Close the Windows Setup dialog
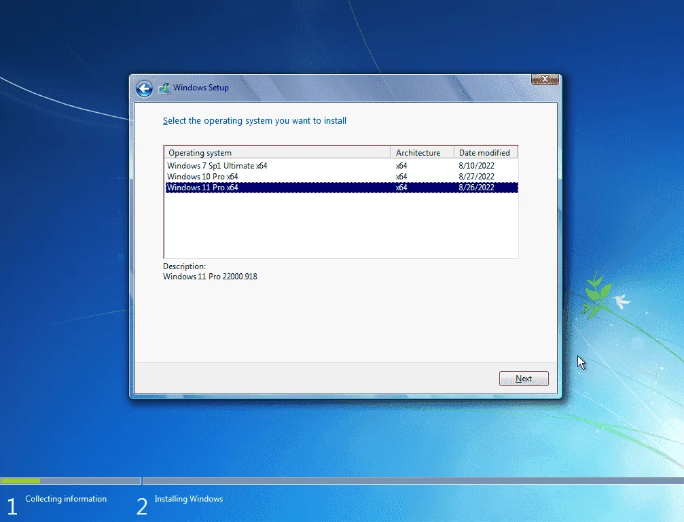Image resolution: width=684 pixels, height=522 pixels. pyautogui.click(x=545, y=79)
